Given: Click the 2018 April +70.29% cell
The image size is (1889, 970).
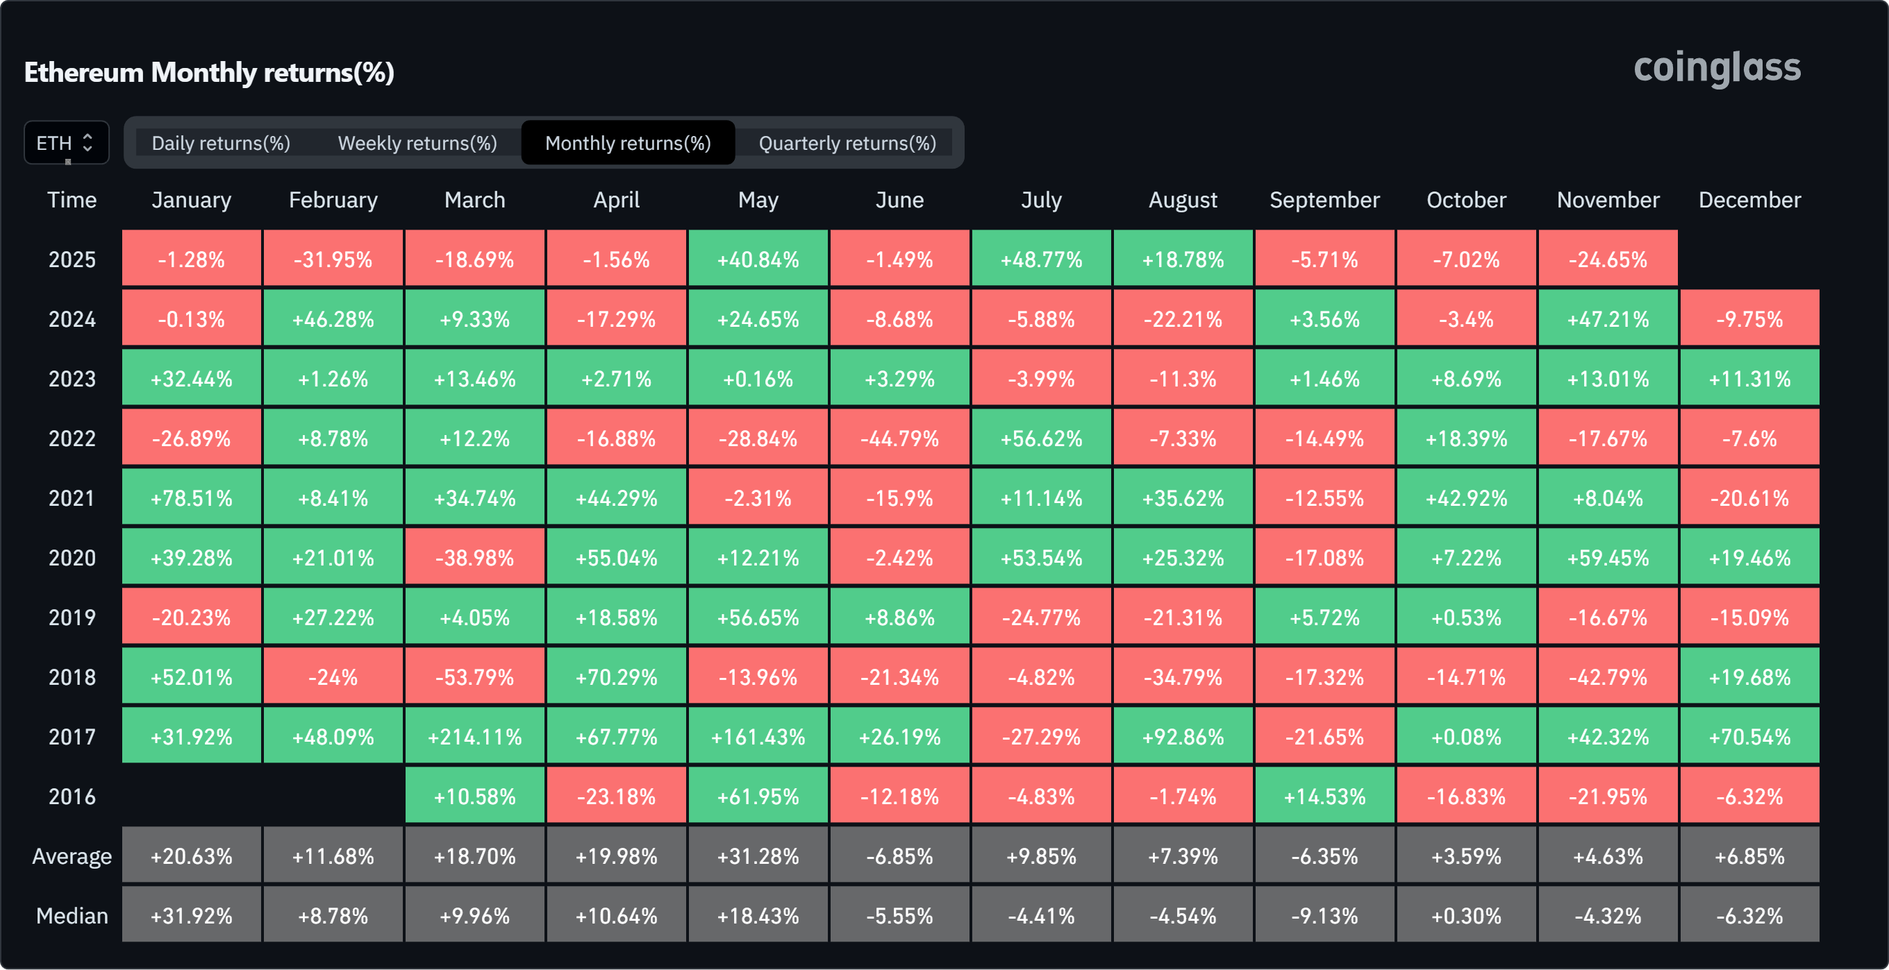Looking at the screenshot, I should click(616, 677).
